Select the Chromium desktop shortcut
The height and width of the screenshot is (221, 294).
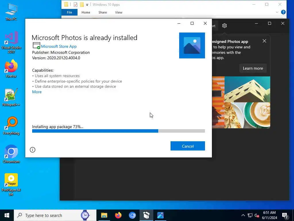(x=11, y=154)
